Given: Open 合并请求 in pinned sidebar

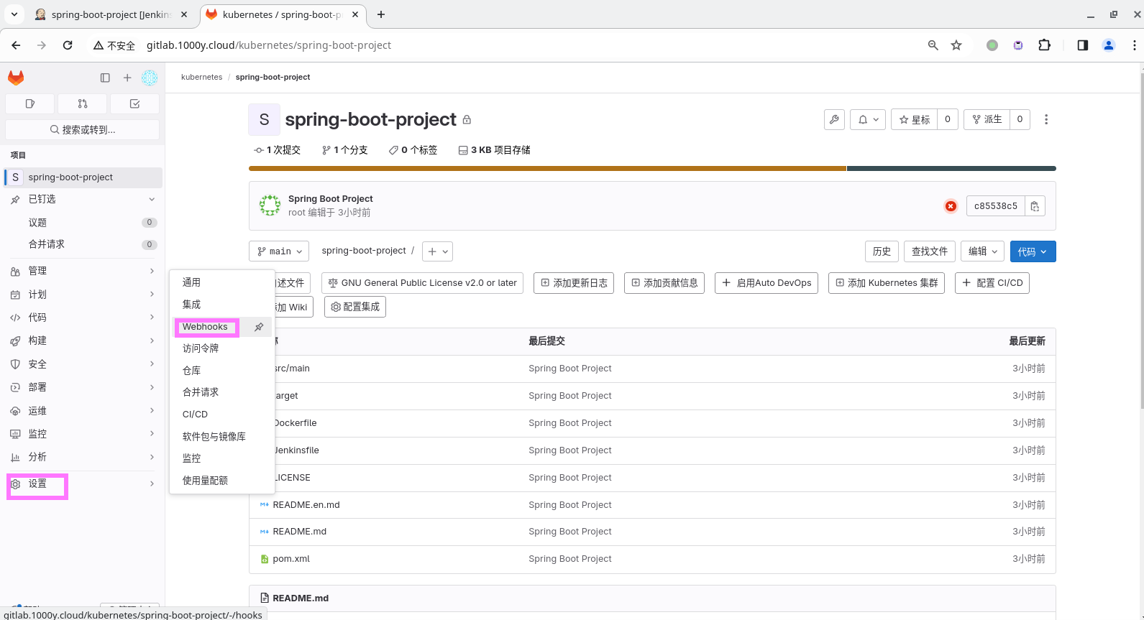Looking at the screenshot, I should 83,244.
